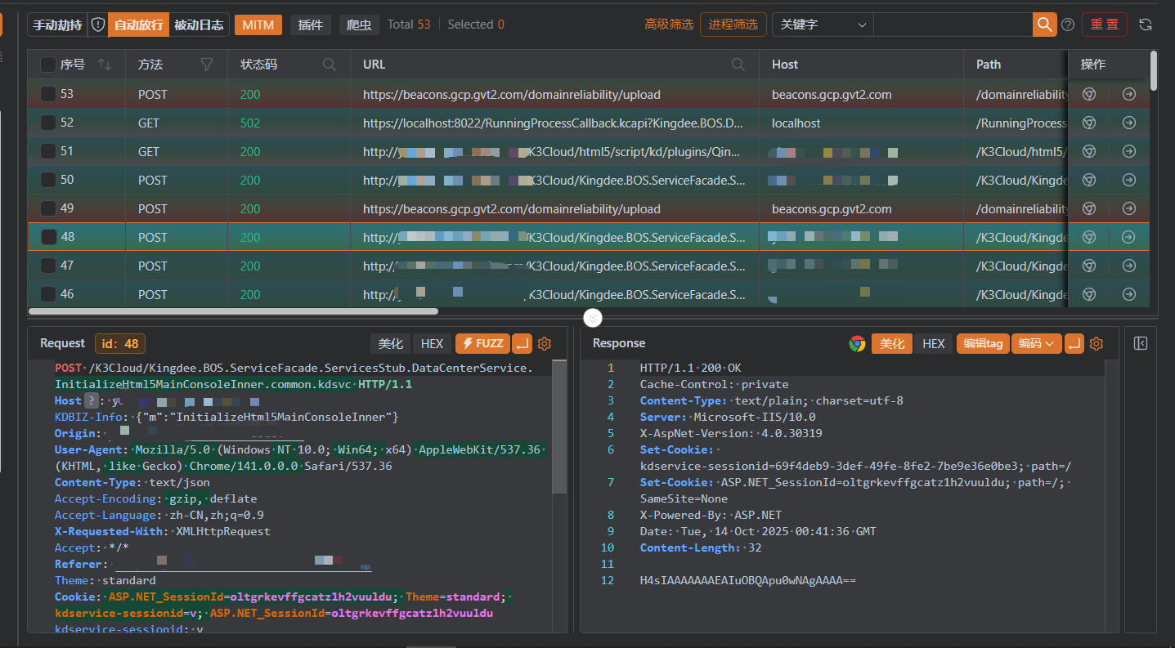Screen dimensions: 1175x648
Task: Expand the 编码 dropdown in Response panel
Action: tap(1036, 344)
